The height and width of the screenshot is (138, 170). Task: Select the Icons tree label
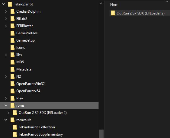click(21, 48)
